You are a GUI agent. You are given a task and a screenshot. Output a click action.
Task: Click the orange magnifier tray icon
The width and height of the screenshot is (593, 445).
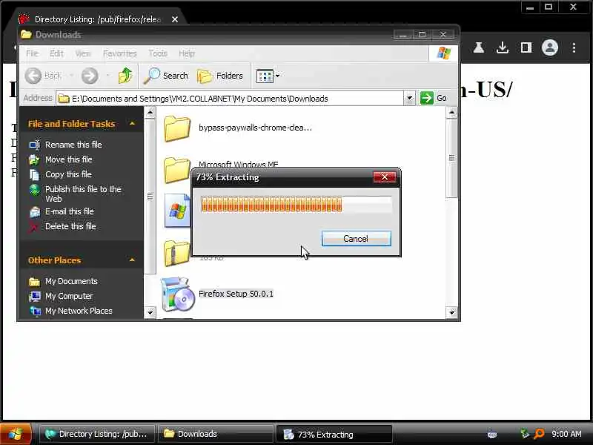pos(539,434)
